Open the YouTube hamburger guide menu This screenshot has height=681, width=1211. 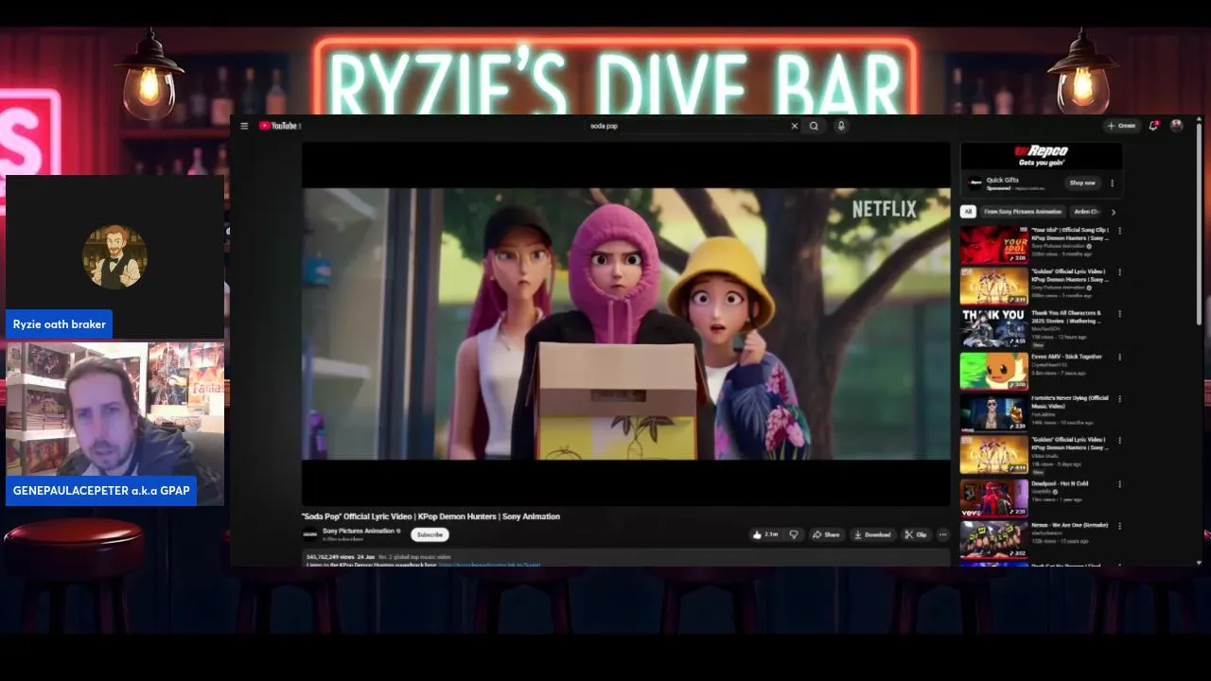point(244,126)
